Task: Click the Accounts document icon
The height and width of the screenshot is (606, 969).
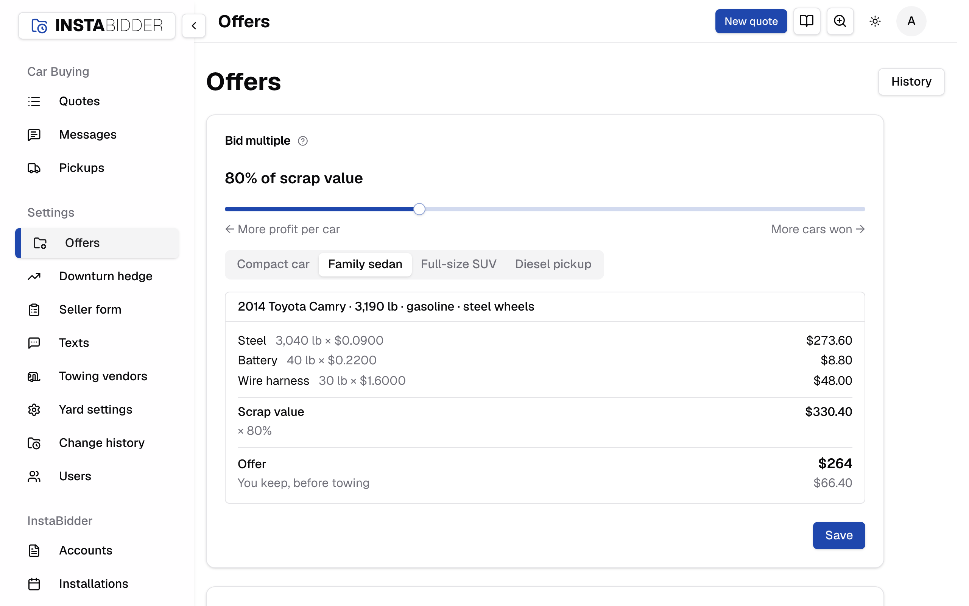Action: 34,550
